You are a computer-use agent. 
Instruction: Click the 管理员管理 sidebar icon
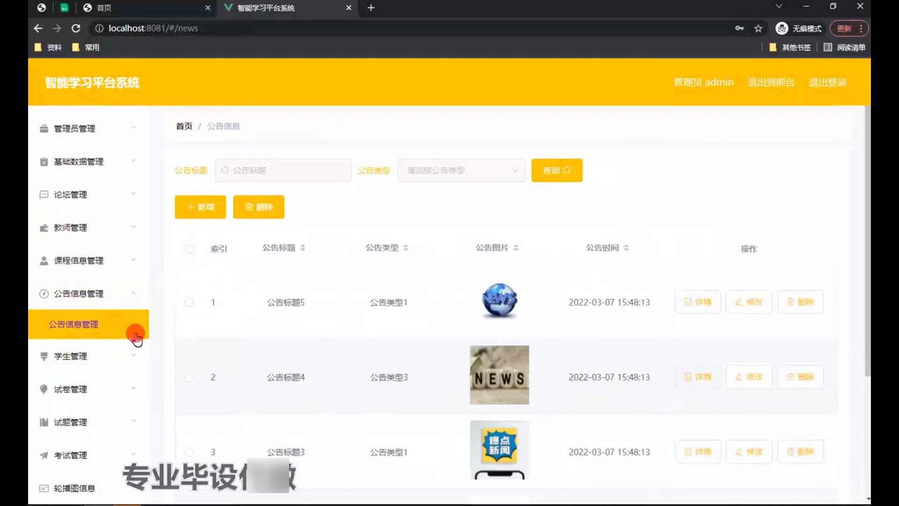pyautogui.click(x=44, y=128)
